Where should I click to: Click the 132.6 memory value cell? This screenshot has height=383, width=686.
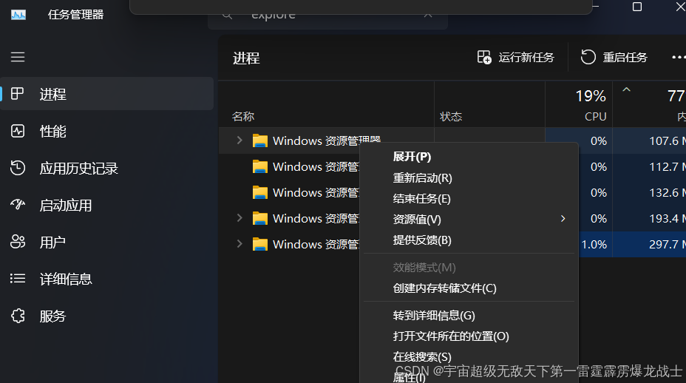pos(649,192)
